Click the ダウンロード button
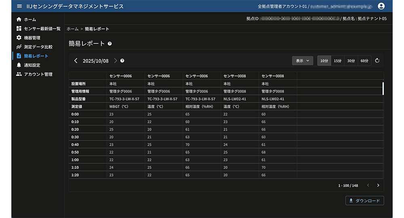Screen dimensions: 404x218 coord(364,201)
